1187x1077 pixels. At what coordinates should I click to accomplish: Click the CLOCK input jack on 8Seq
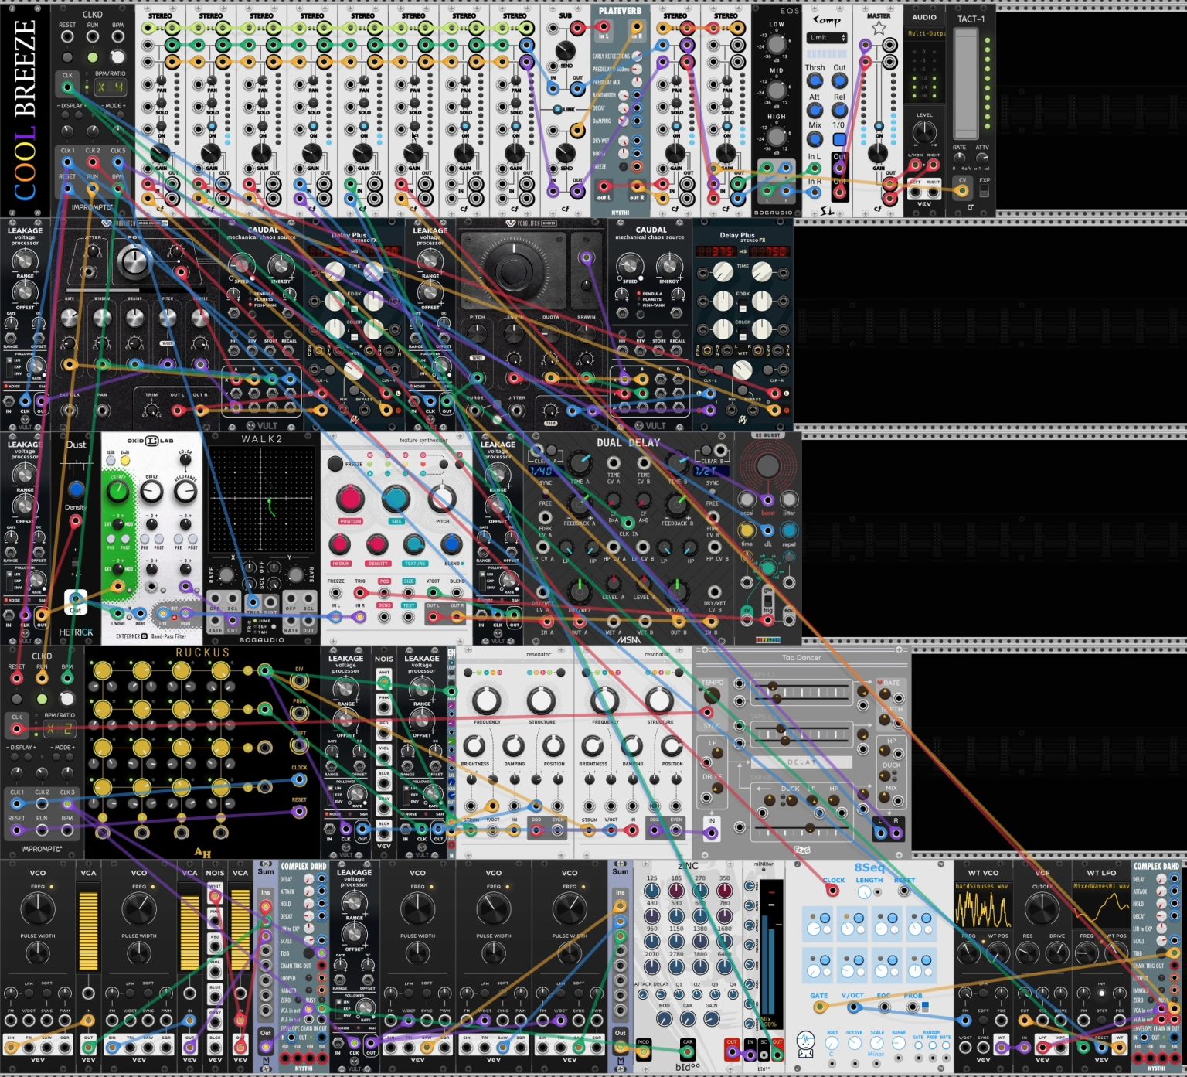pyautogui.click(x=832, y=890)
